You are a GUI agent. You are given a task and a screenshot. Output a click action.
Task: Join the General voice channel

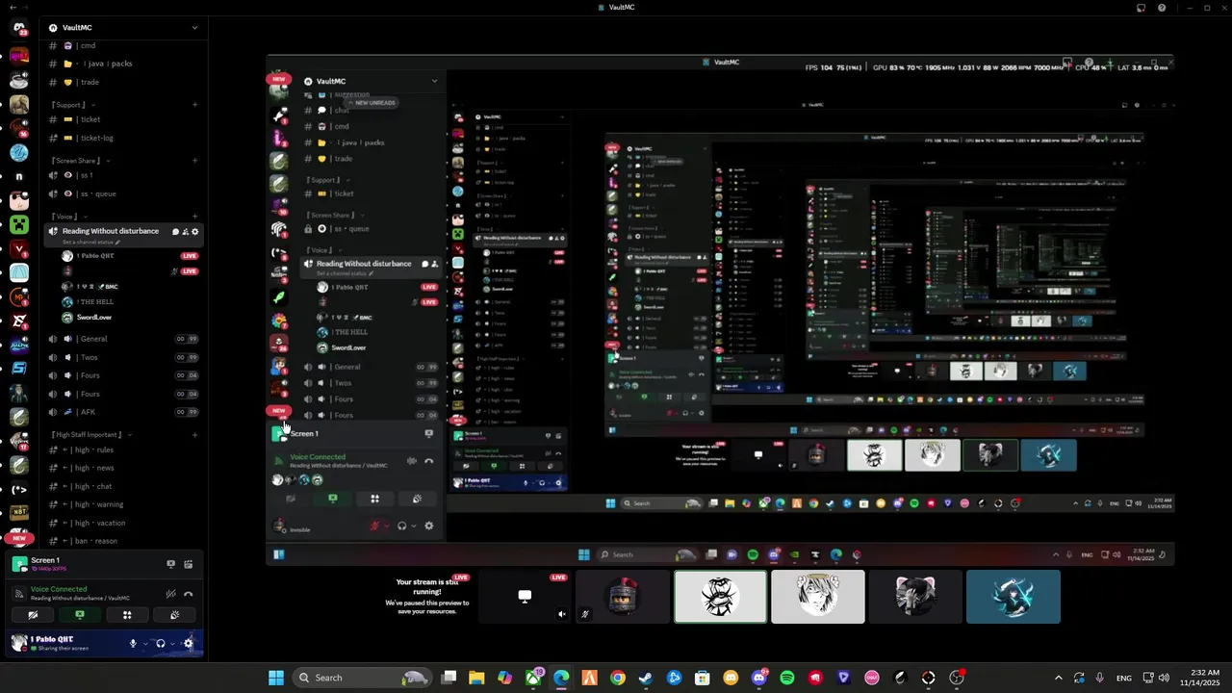point(123,339)
